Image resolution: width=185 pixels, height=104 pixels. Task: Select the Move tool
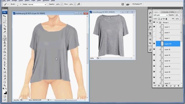(5, 16)
